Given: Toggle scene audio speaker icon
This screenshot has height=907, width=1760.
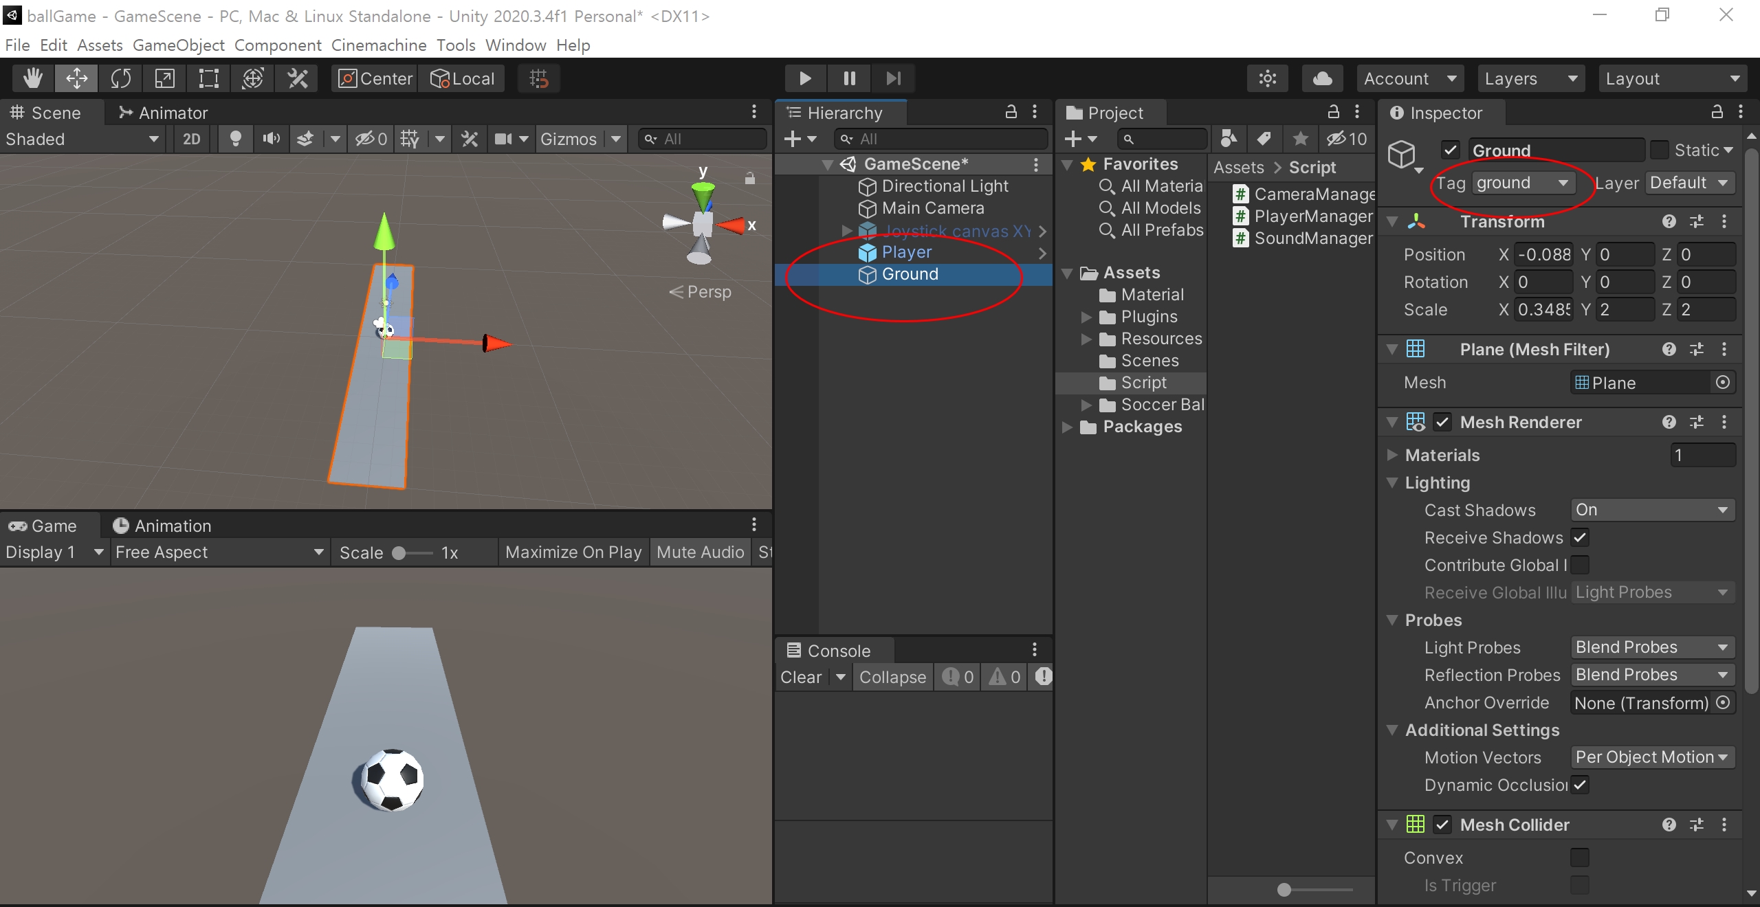Looking at the screenshot, I should click(272, 139).
